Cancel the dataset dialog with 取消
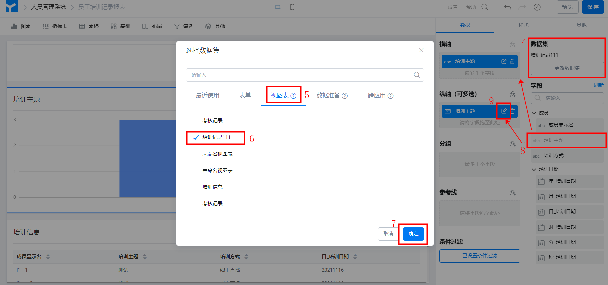This screenshot has height=285, width=608. (x=388, y=234)
